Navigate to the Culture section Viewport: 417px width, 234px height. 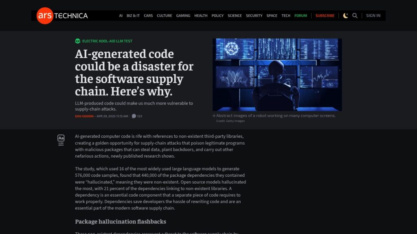pos(165,16)
